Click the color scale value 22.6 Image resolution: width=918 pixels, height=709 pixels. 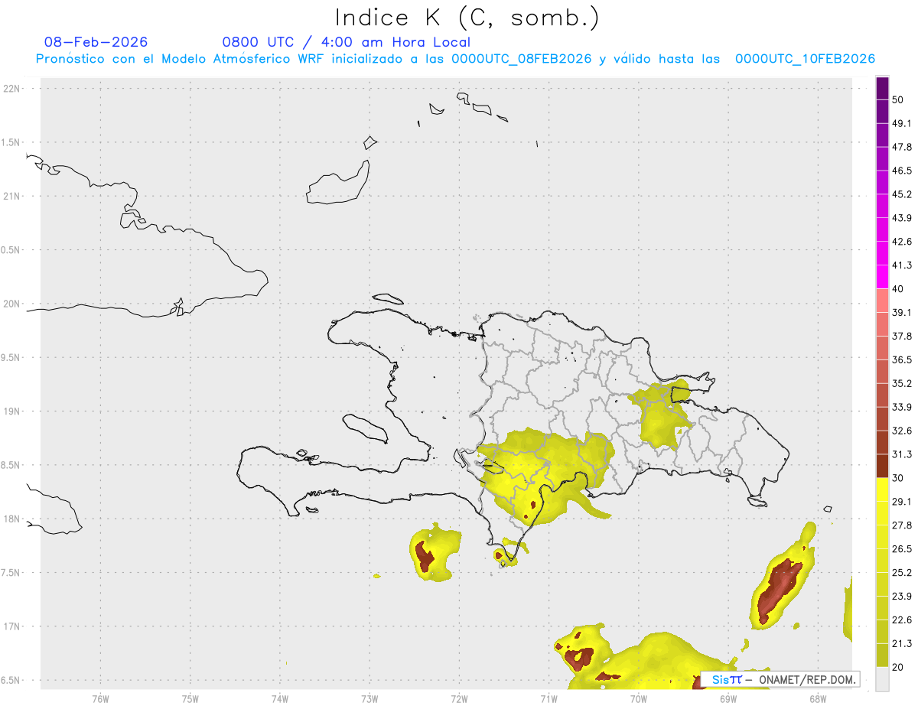[902, 620]
